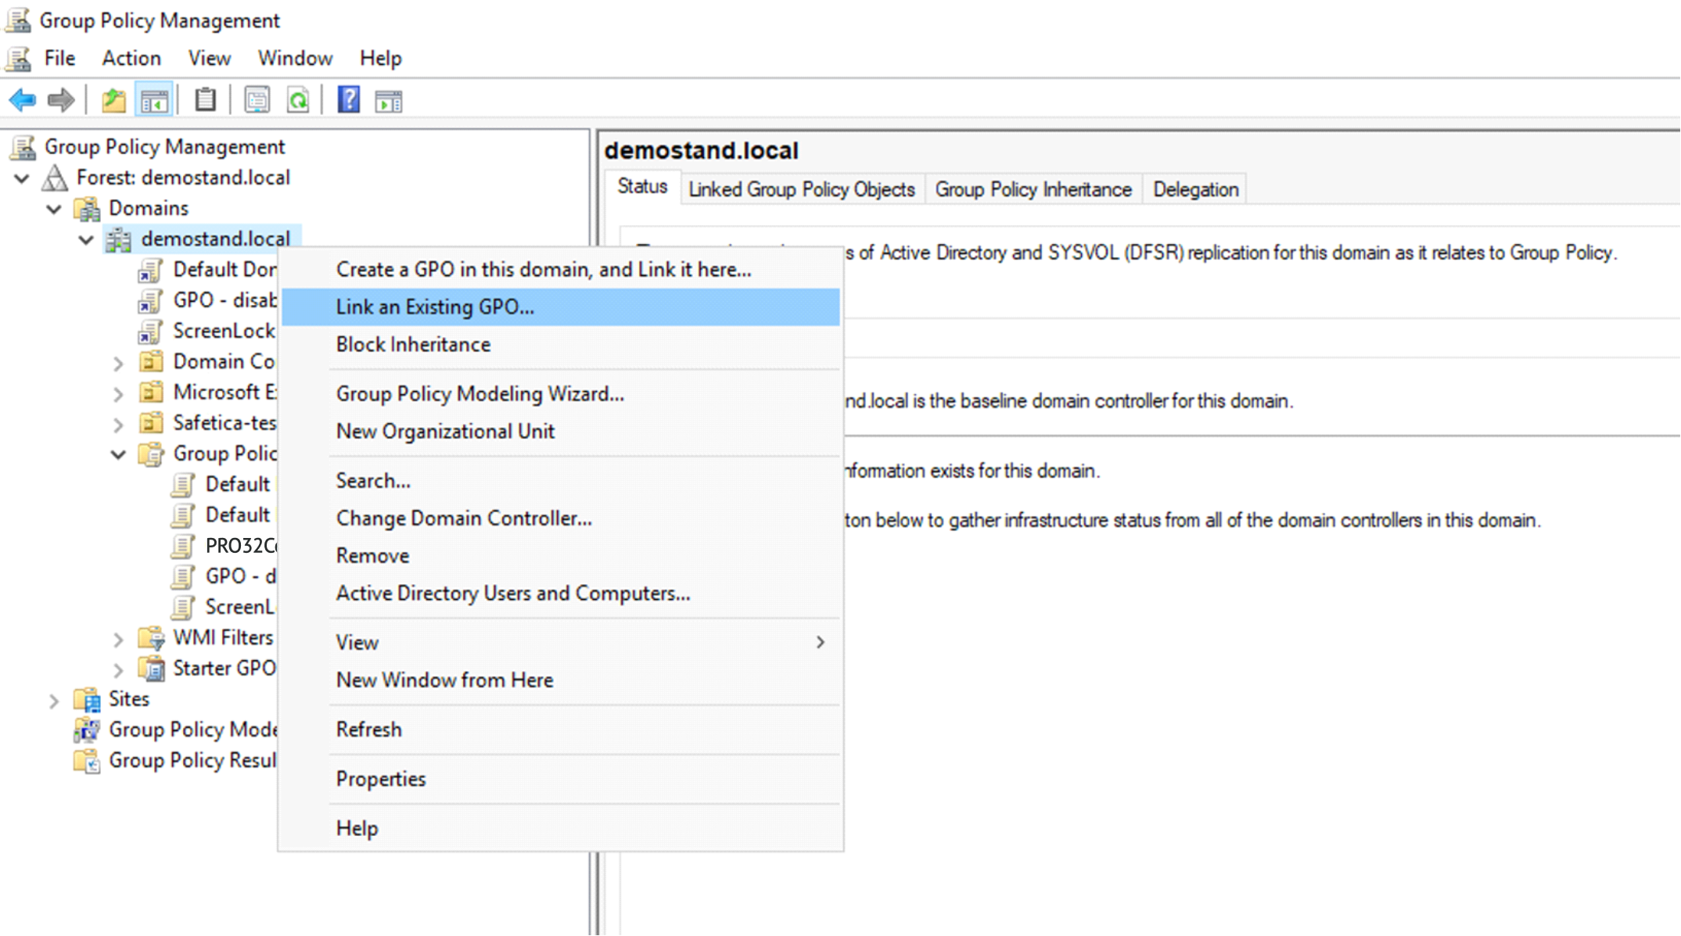Click the export list toolbar icon

[x=257, y=100]
